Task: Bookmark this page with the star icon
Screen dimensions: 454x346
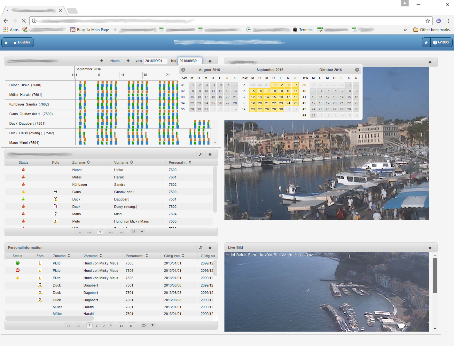Action: point(428,21)
